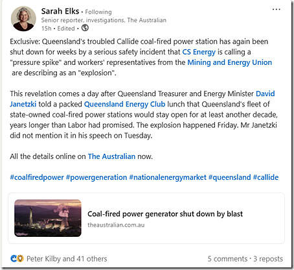This screenshot has height=270, width=294.
Task: Open Queensland Energy Club link
Action: pos(124,104)
